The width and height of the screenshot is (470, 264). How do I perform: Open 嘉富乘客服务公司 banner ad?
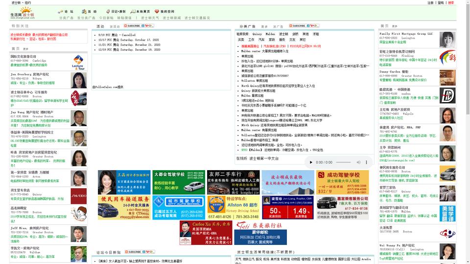pos(343,207)
